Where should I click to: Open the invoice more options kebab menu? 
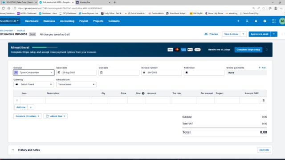[x=282, y=34]
